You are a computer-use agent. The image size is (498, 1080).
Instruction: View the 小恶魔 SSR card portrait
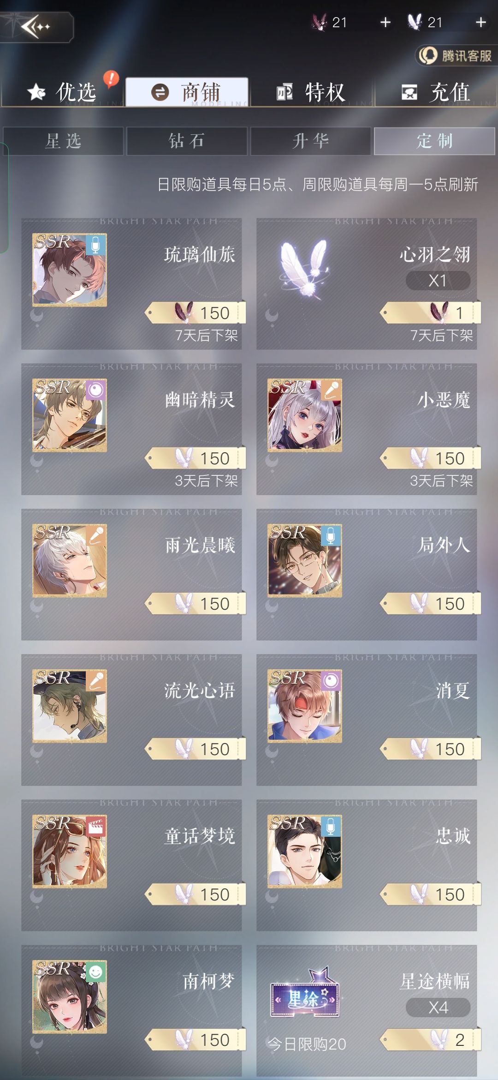coord(305,415)
